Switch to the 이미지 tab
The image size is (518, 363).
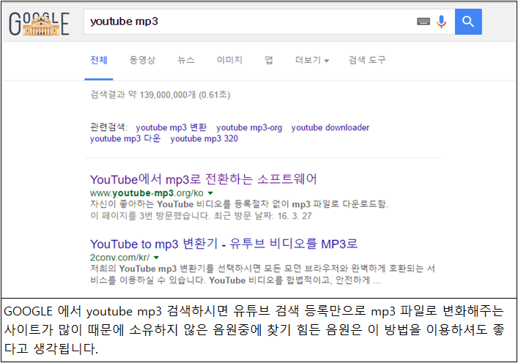pos(229,60)
